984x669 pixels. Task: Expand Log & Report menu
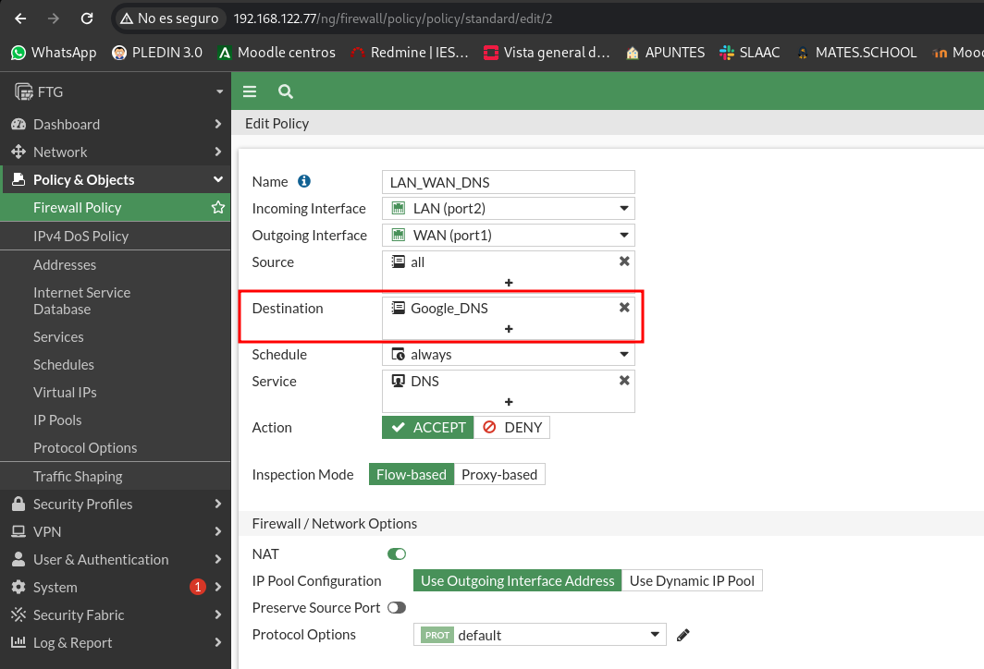click(116, 643)
